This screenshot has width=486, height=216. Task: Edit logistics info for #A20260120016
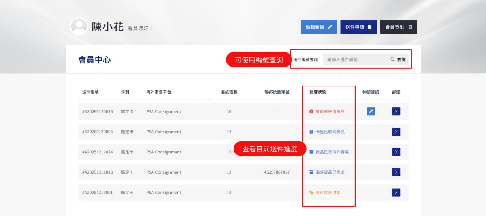371,111
